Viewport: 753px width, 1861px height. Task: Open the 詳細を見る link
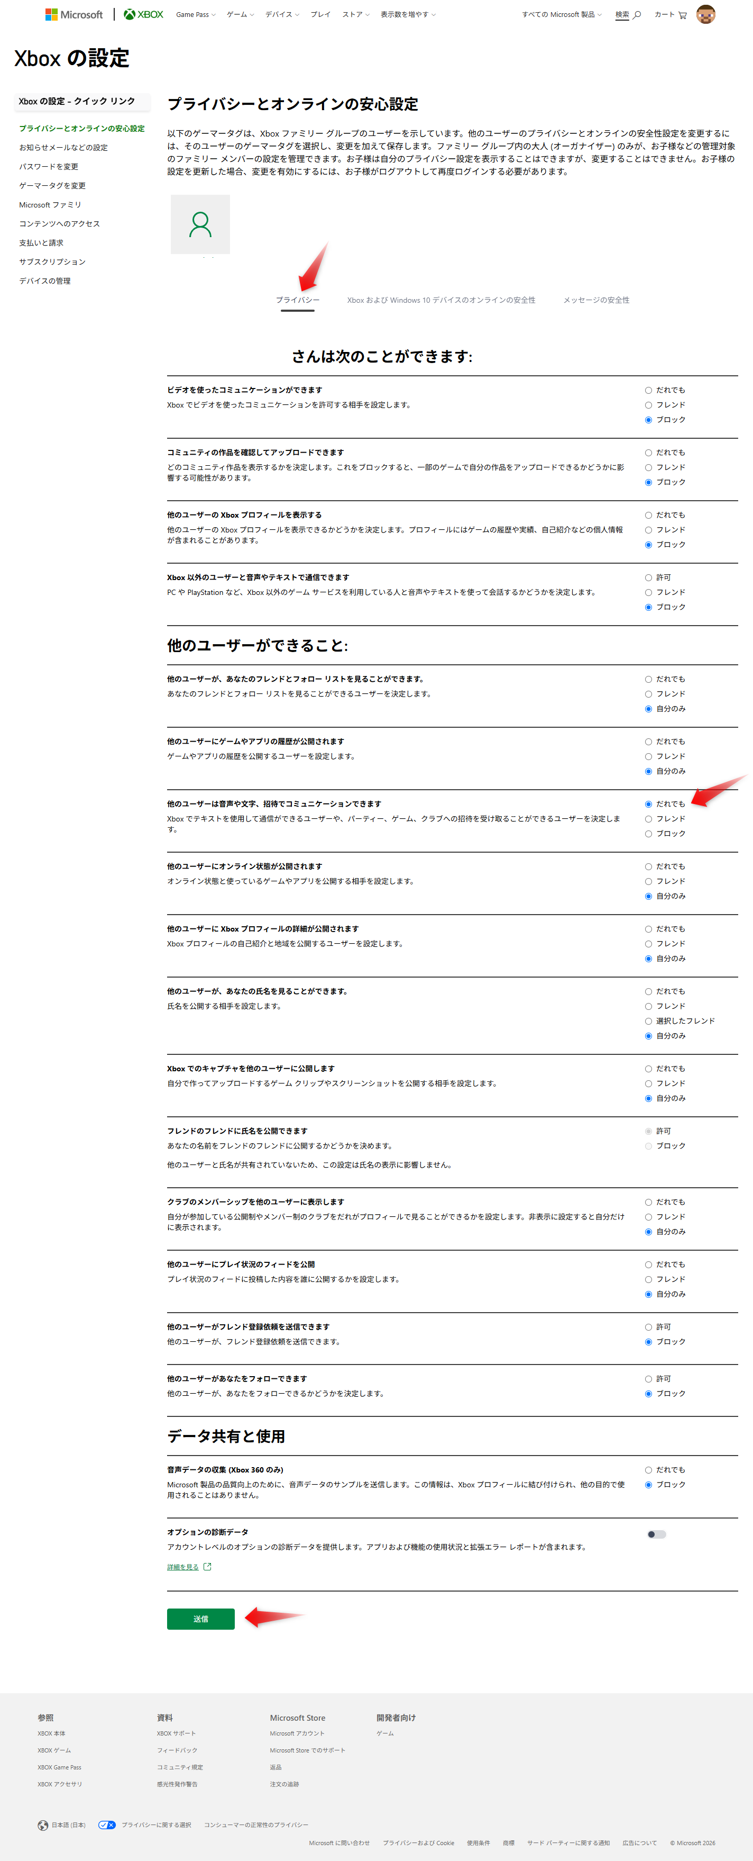click(x=182, y=1567)
